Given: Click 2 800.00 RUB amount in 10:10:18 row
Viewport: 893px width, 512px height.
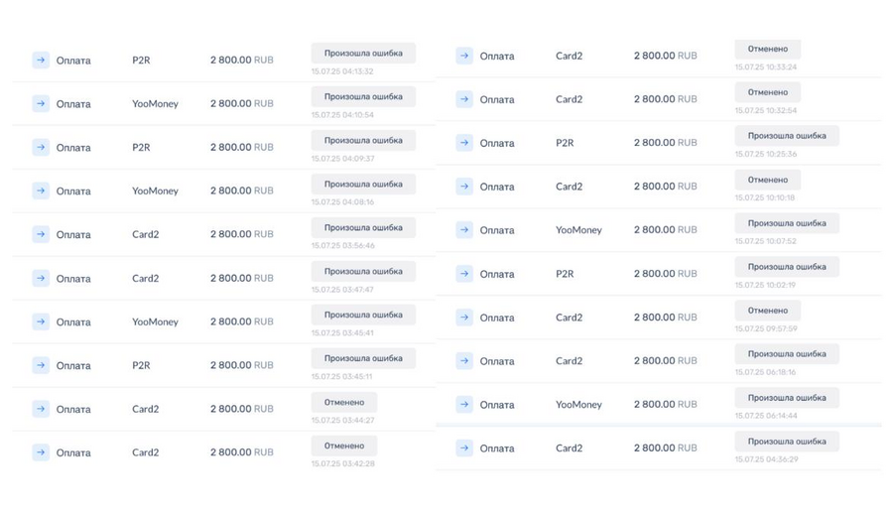Looking at the screenshot, I should click(x=665, y=187).
